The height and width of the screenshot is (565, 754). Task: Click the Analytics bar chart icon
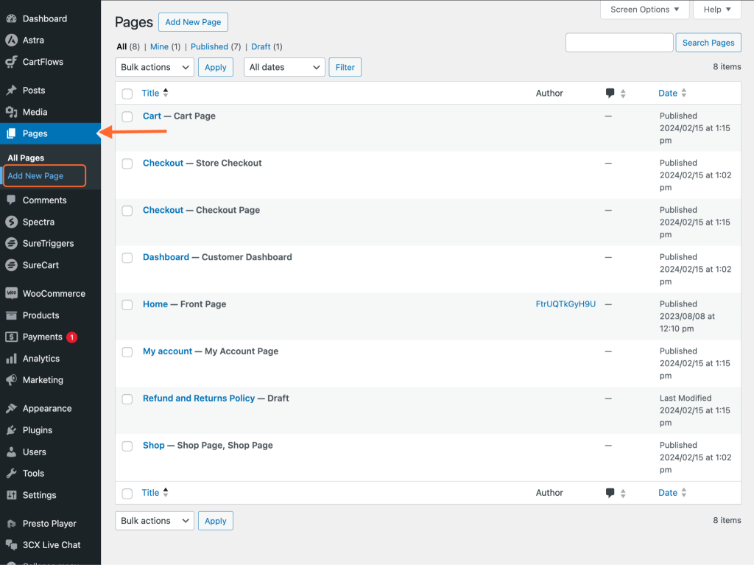[x=11, y=359]
